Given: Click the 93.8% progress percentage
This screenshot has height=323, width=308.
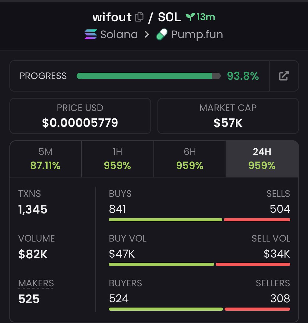Looking at the screenshot, I should [x=243, y=76].
